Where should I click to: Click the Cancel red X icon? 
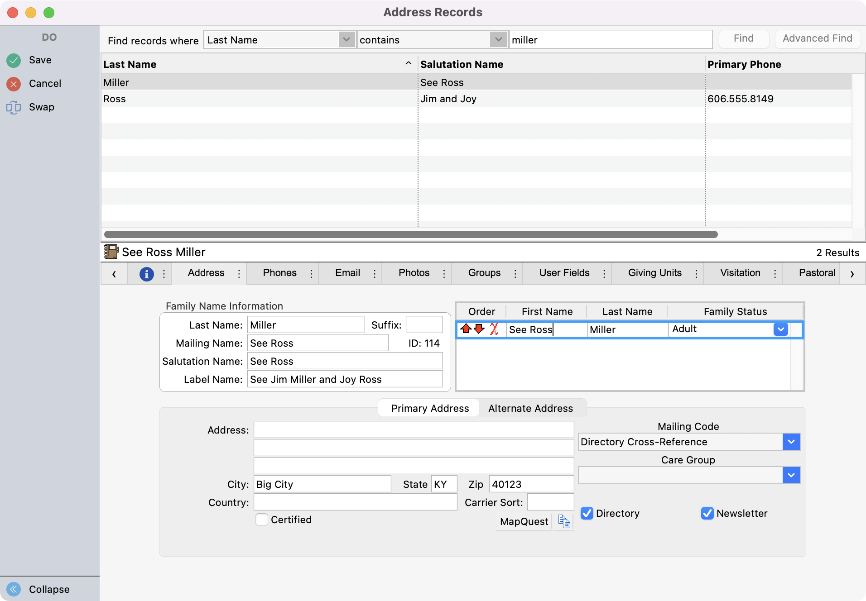[13, 84]
